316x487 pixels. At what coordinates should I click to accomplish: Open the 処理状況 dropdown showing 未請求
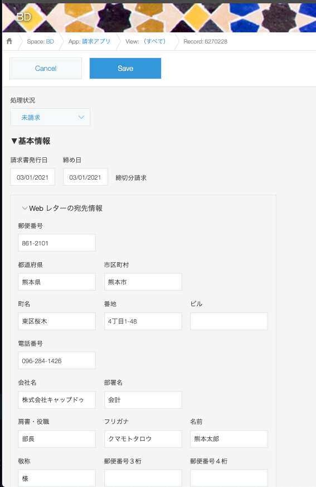click(50, 117)
